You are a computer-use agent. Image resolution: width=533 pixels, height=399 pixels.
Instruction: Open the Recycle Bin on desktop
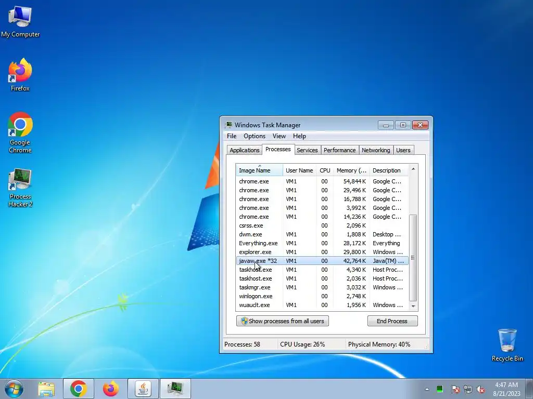tap(507, 345)
